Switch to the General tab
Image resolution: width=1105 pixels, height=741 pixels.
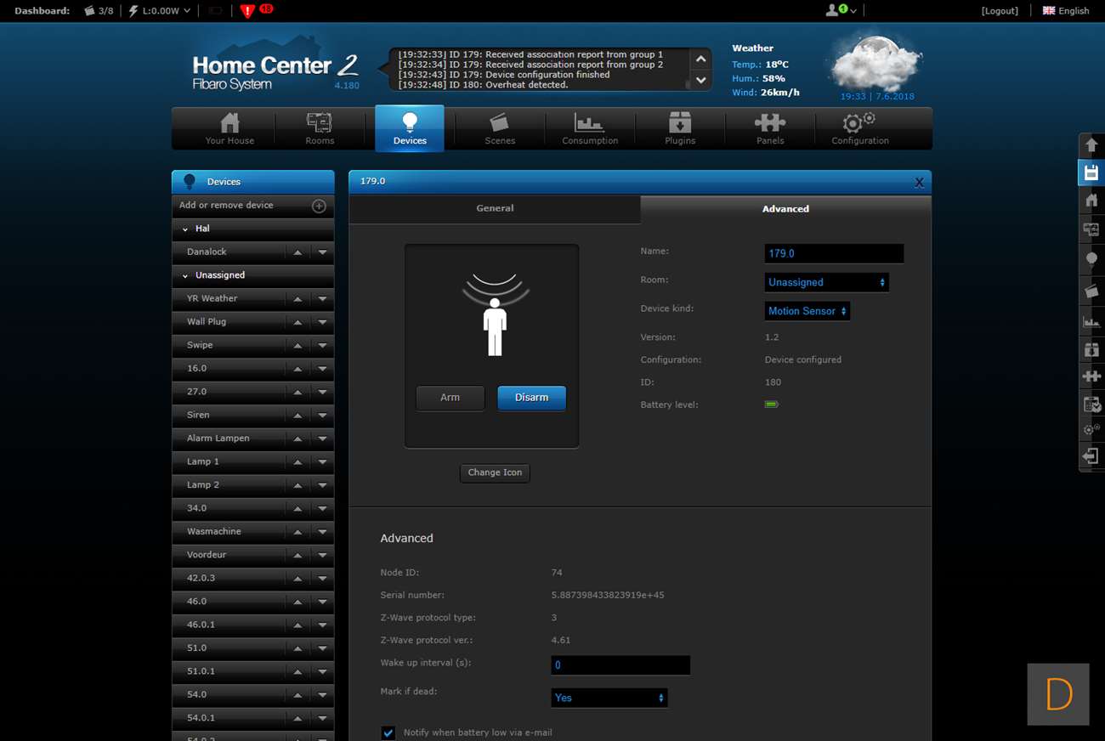[x=495, y=209]
